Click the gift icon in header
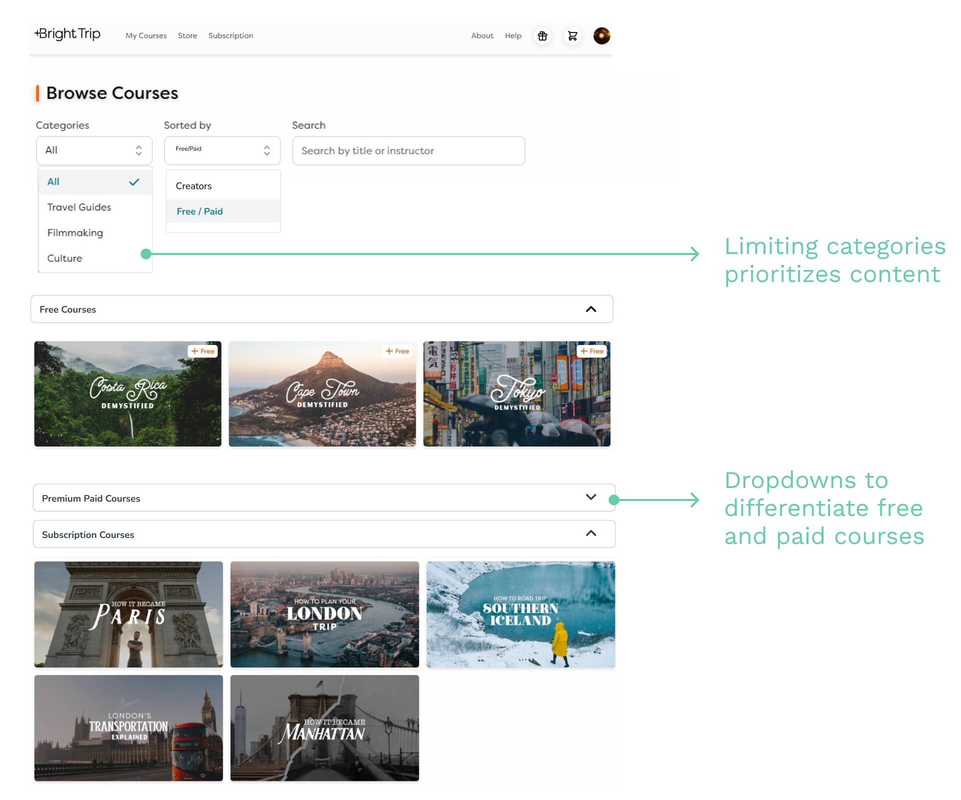This screenshot has height=800, width=961. (542, 36)
